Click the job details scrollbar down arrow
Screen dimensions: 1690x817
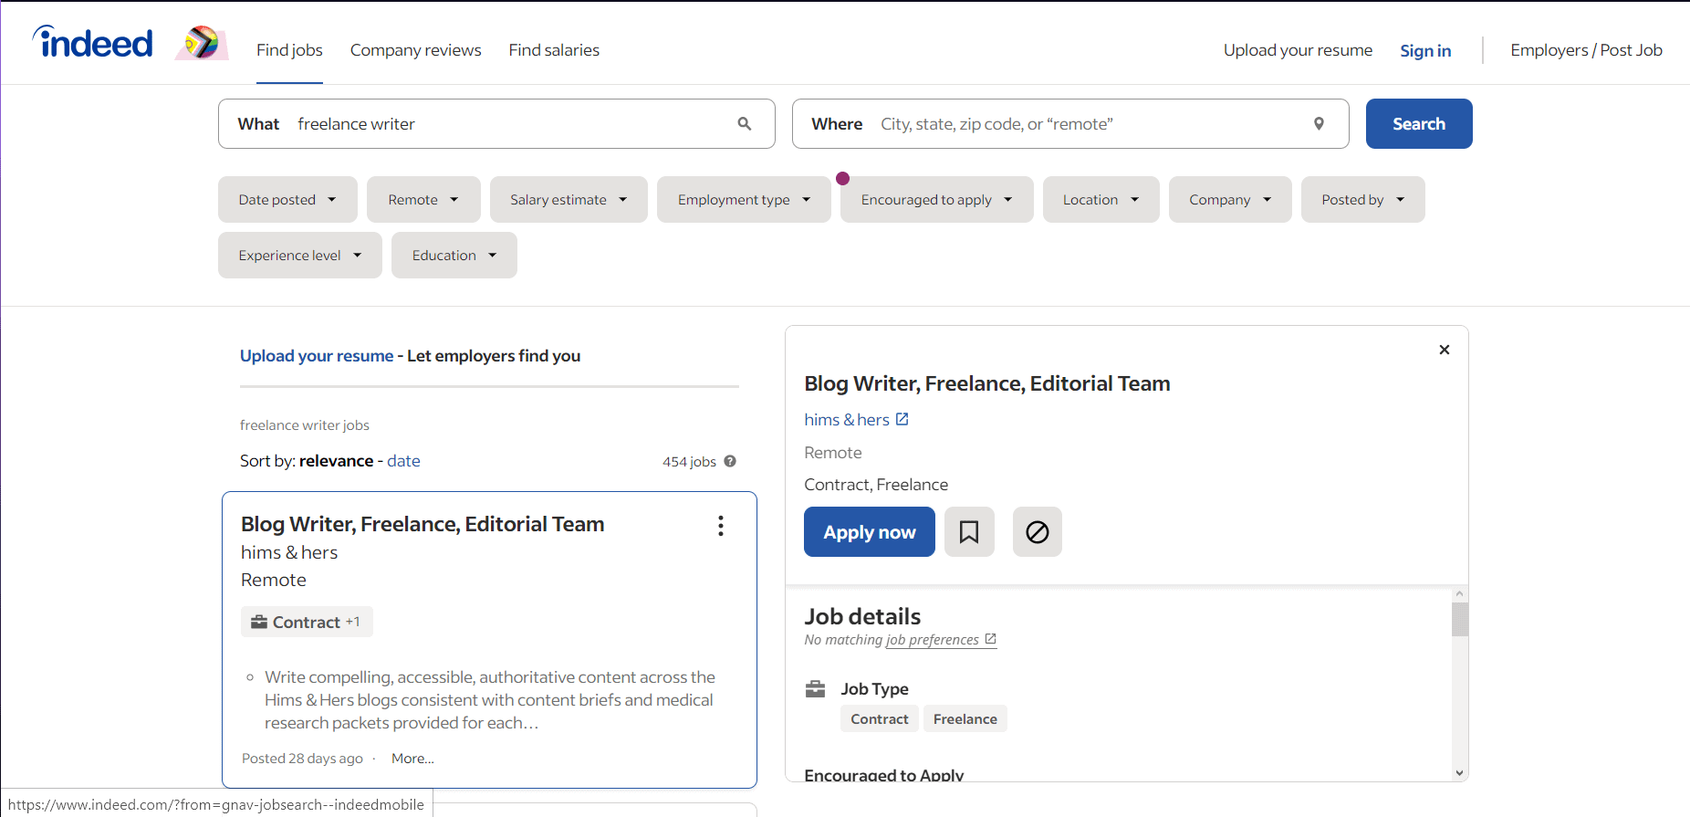1460,773
